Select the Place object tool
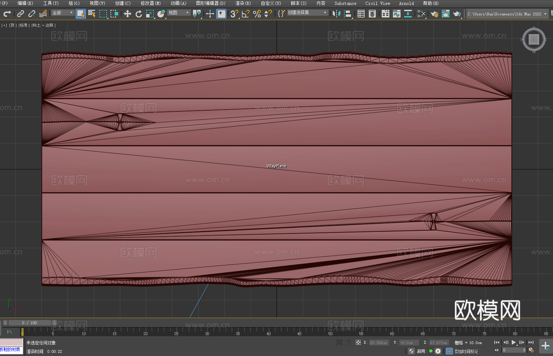This screenshot has width=553, height=356. pos(161,14)
